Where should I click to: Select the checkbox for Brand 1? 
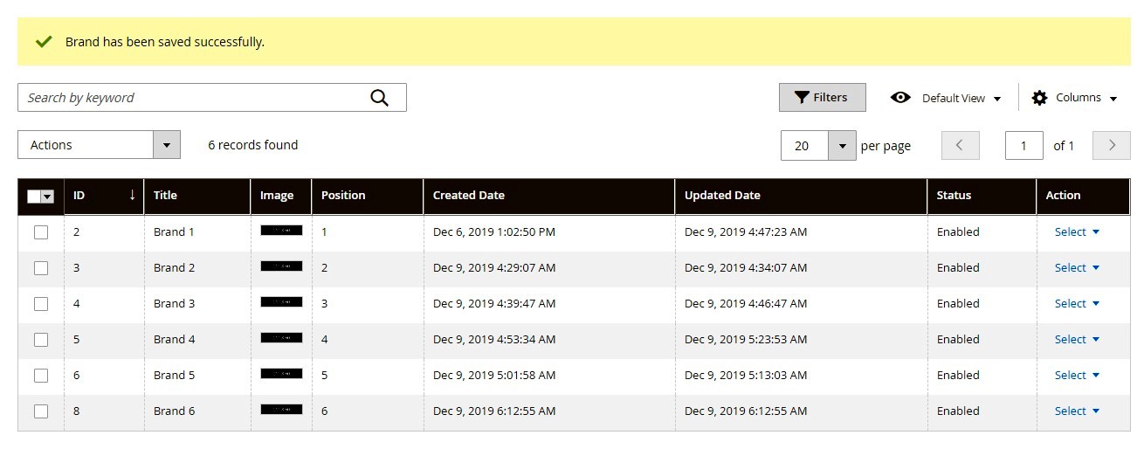41,232
